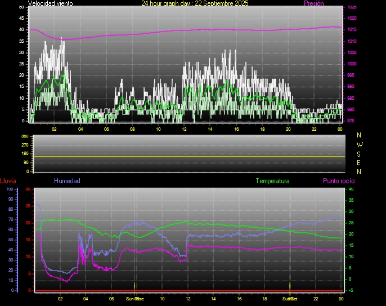The image size is (386, 306).
Task: Click the Sun Set marker on time axis
Action: click(289, 299)
